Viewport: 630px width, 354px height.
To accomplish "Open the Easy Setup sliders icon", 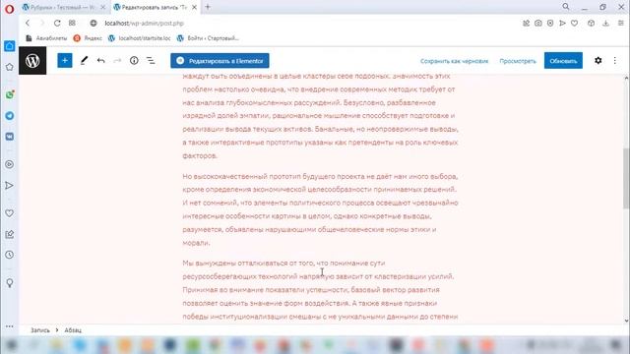I will pos(621,24).
